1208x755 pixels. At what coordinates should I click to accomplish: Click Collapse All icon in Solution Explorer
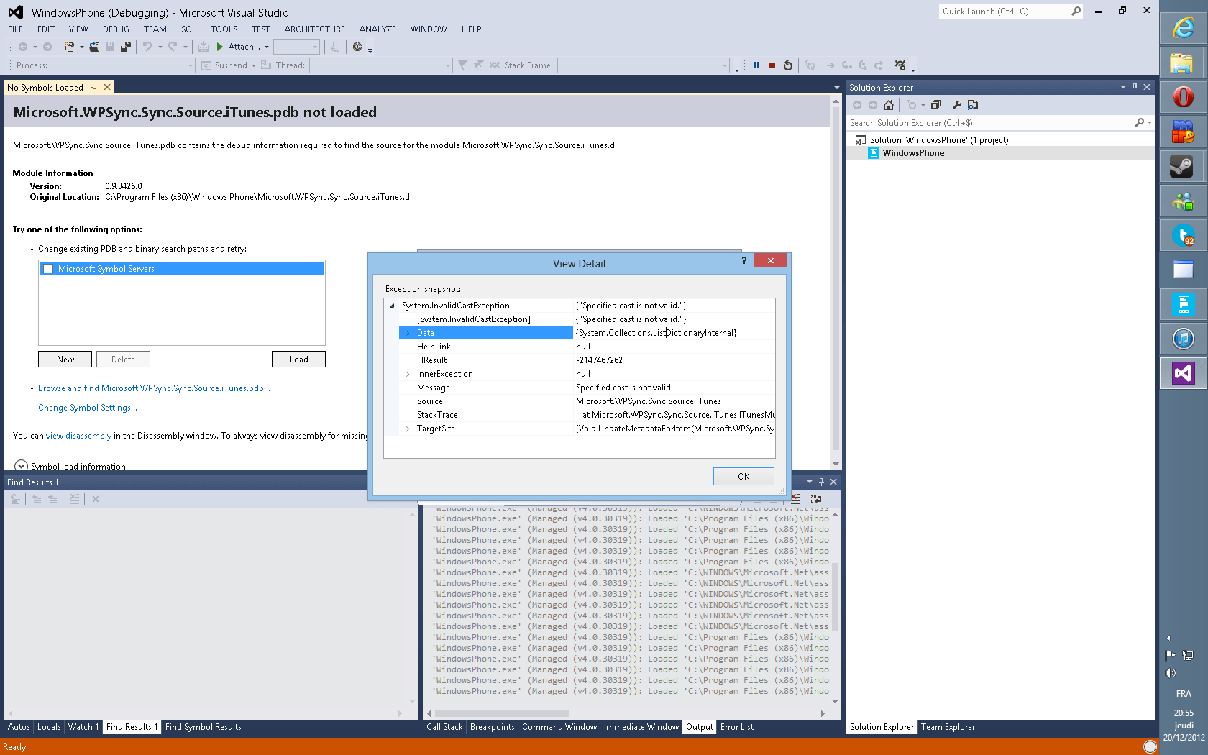tap(935, 105)
